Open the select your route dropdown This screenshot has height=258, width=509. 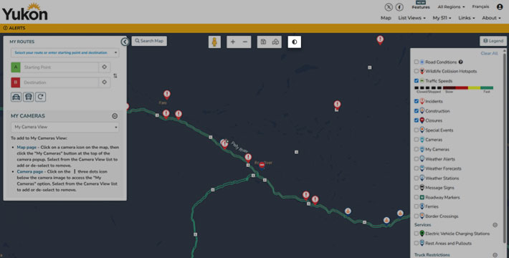(65, 52)
